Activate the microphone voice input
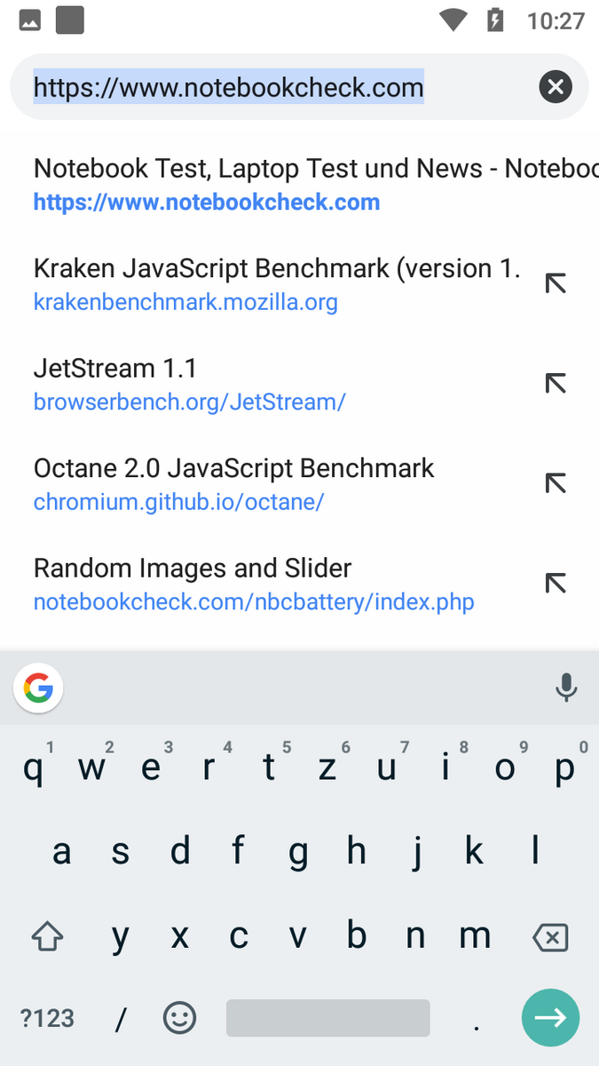This screenshot has width=599, height=1066. tap(565, 688)
